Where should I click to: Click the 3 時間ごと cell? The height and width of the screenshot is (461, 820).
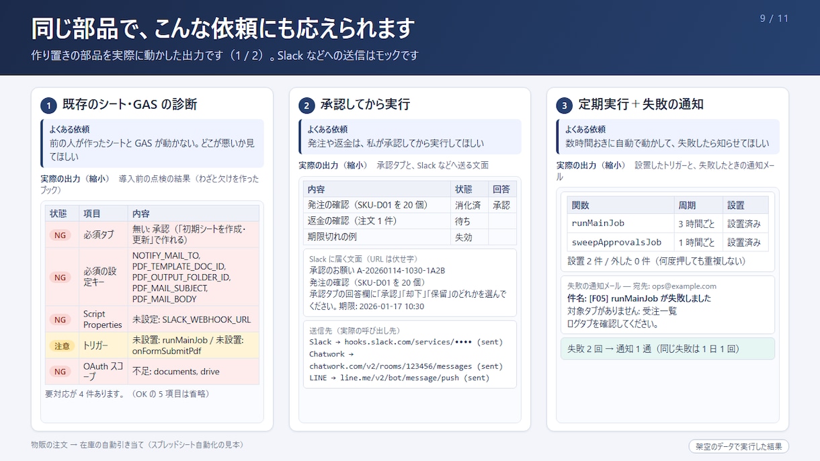pos(698,224)
